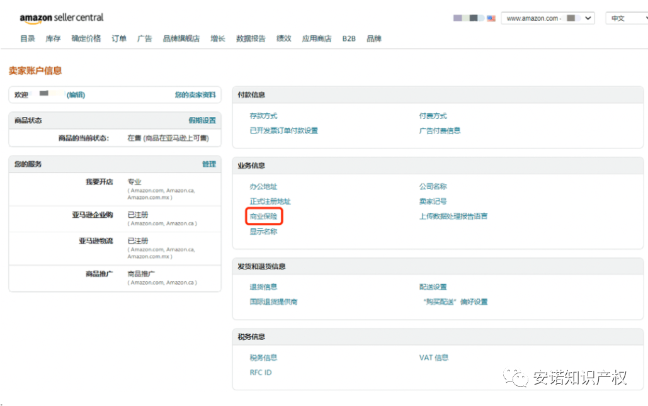Click the Amazon Seller Central logo

(61, 18)
